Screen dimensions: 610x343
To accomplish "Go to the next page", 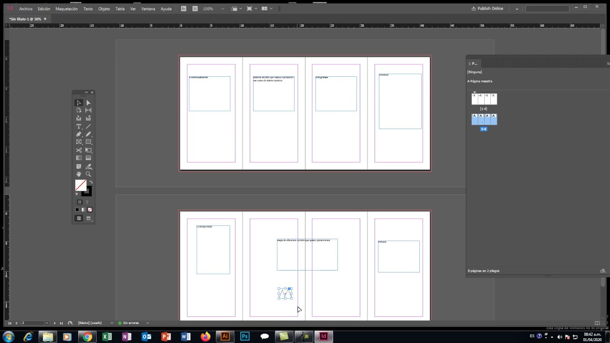I will tap(54, 323).
